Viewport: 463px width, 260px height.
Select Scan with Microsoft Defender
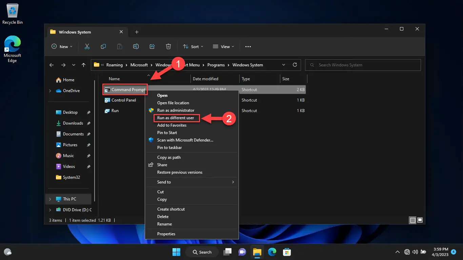192,140
